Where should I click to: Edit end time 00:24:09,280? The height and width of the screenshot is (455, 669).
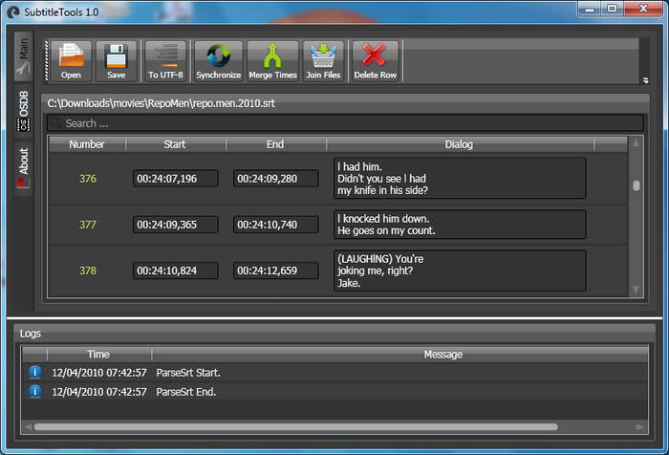275,179
